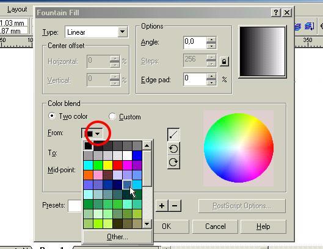Increase the Edge pad value
This screenshot has height=249, width=323.
(x=211, y=77)
